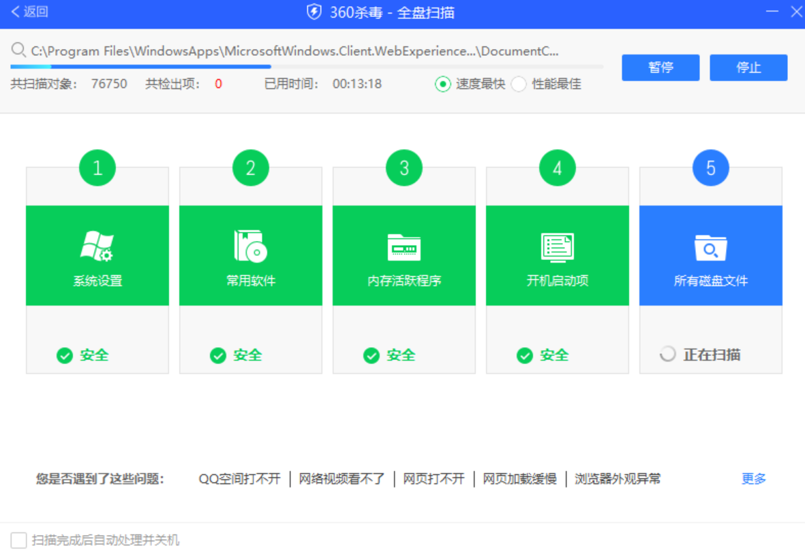Click the scanned objects count 76750
Viewport: 805px width, 552px height.
pos(109,84)
